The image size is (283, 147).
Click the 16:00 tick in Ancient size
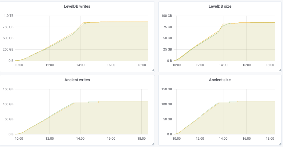[x=246, y=138]
